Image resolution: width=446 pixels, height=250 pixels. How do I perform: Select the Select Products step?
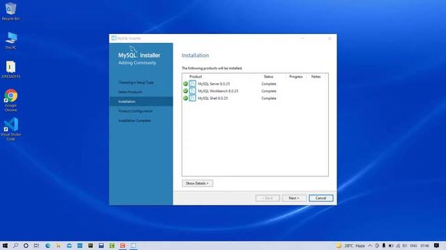130,92
